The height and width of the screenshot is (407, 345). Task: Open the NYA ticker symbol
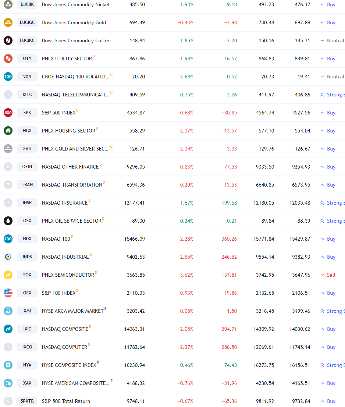[x=27, y=365]
